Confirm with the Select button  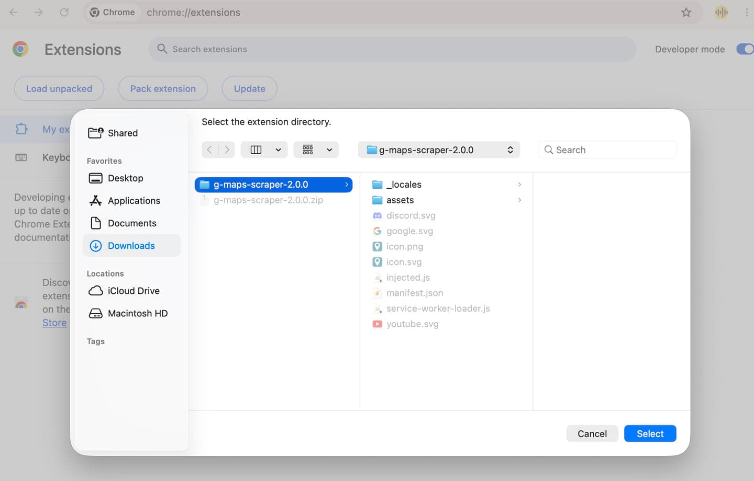650,433
